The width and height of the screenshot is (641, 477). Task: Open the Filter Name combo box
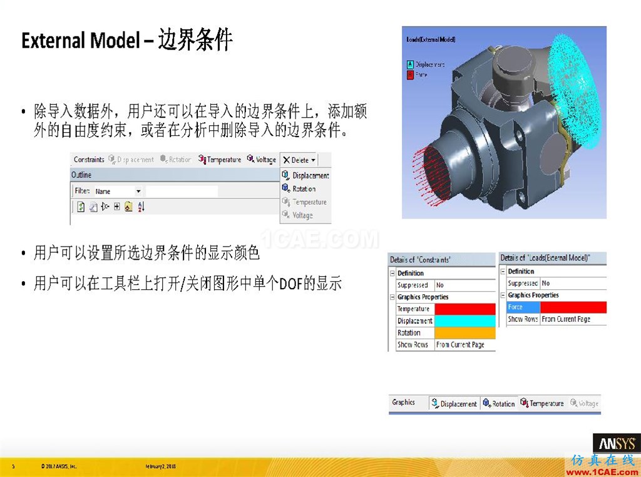coord(118,191)
